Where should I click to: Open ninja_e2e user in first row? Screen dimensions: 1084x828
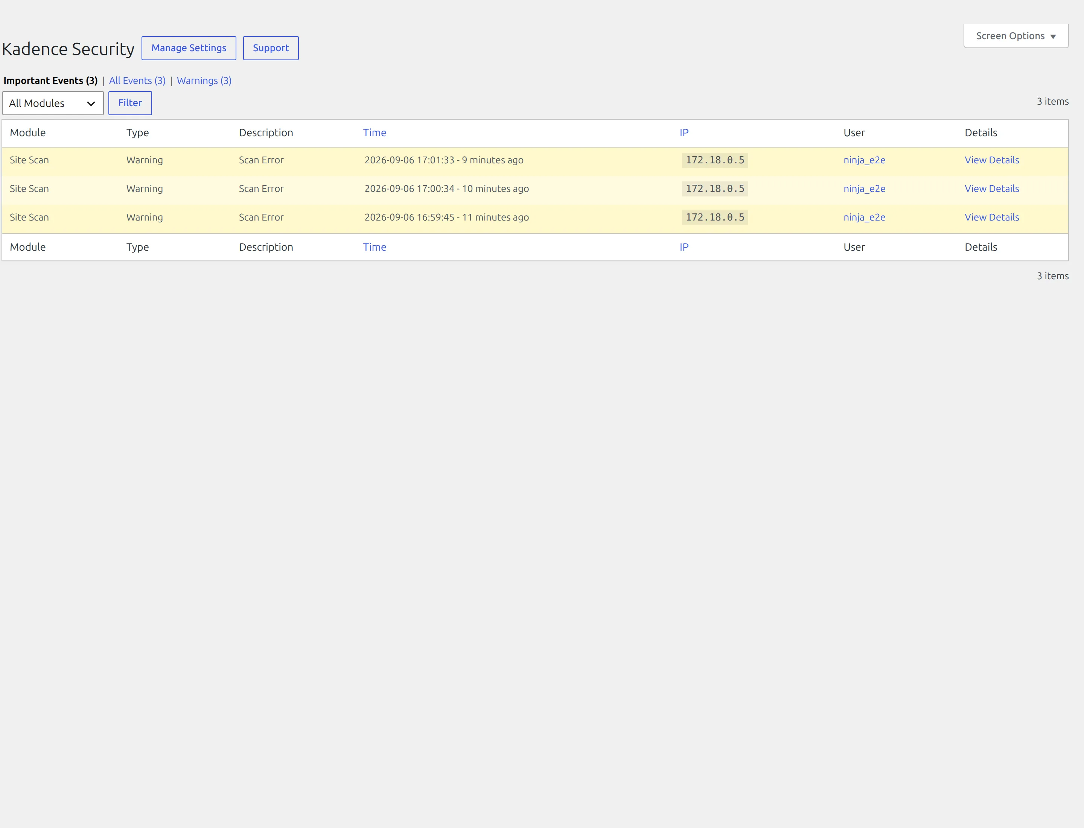point(864,160)
